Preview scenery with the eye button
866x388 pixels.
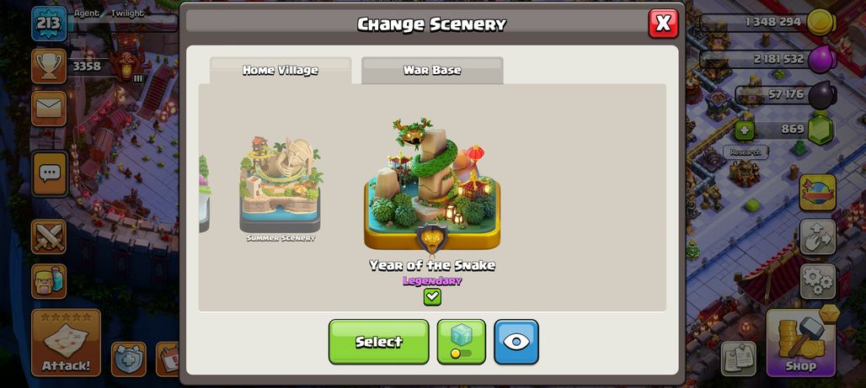point(516,342)
